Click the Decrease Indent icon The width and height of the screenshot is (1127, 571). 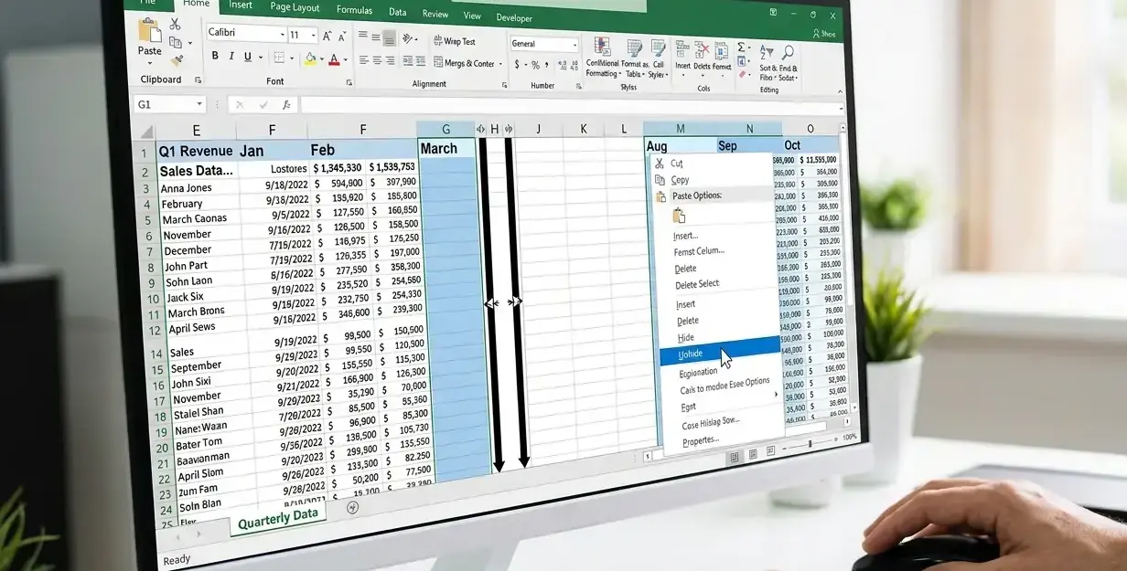407,60
